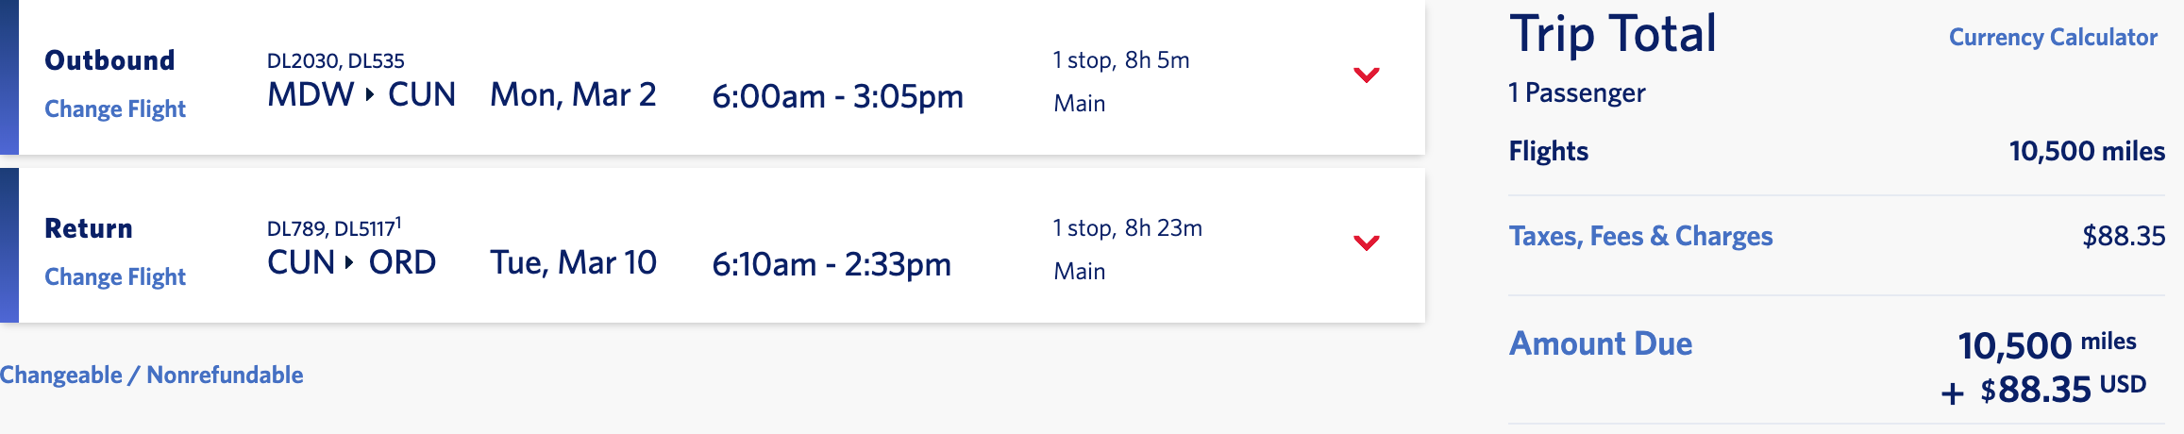This screenshot has height=434, width=2184.
Task: Open the Currency Calculator
Action: coord(2053,38)
